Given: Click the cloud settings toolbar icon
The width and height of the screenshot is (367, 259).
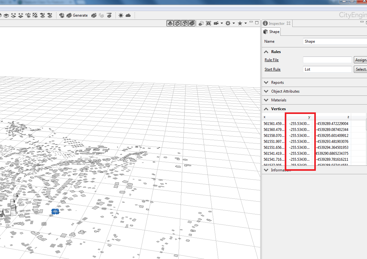Looking at the screenshot, I should (x=128, y=15).
